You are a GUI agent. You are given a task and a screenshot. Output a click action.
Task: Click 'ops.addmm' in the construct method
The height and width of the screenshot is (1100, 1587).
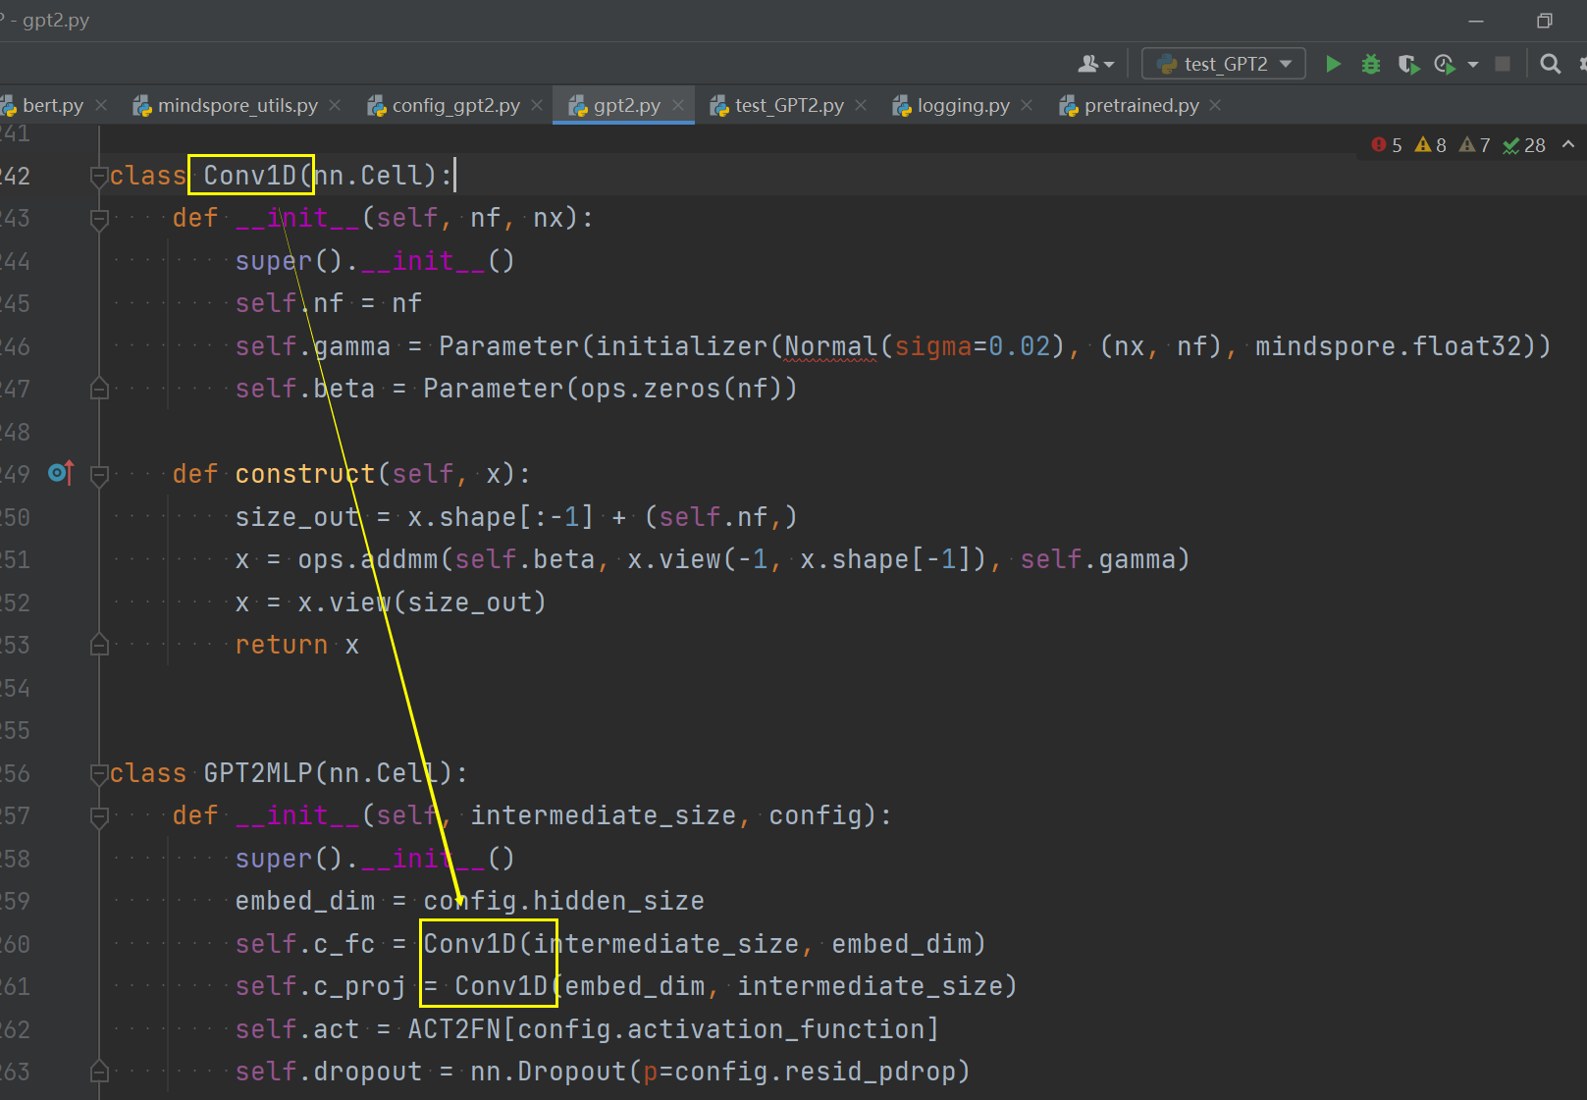(x=368, y=559)
